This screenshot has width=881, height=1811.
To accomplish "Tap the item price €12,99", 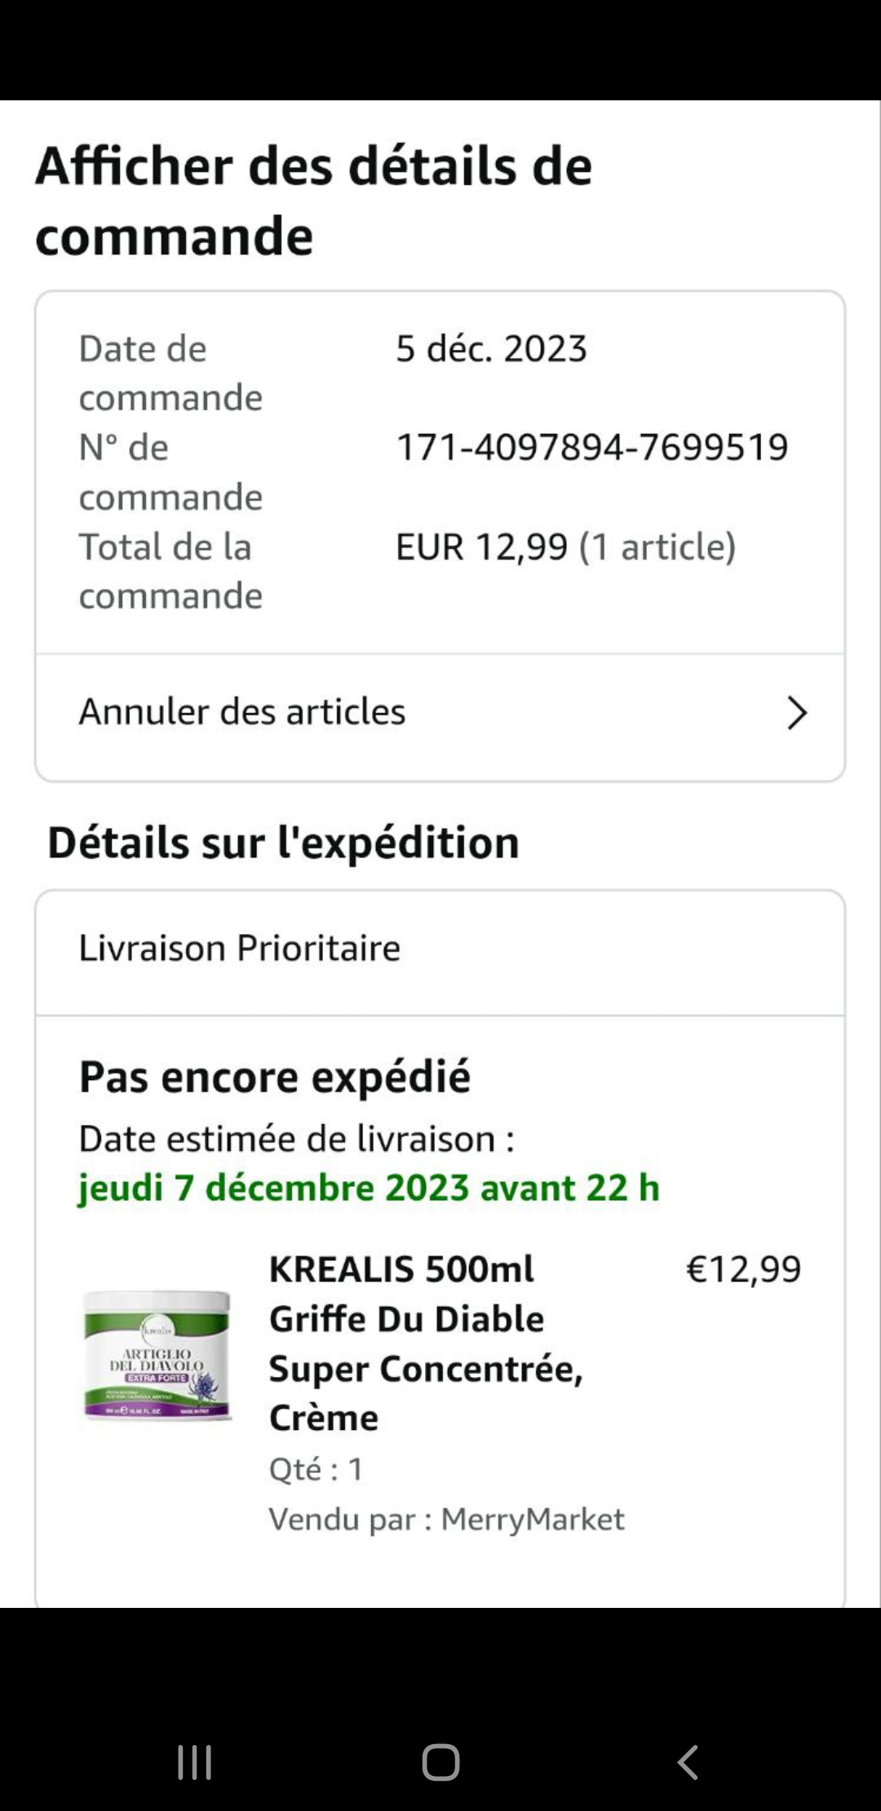I will 743,1269.
